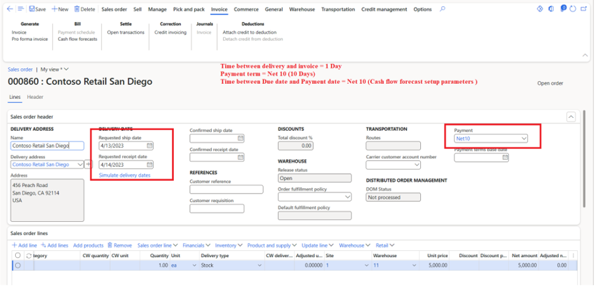
Task: Click Add line in order lines
Action: [24, 245]
